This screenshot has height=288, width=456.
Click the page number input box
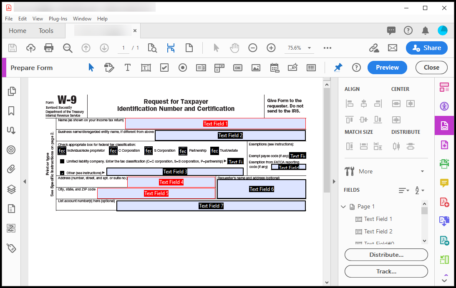[123, 48]
